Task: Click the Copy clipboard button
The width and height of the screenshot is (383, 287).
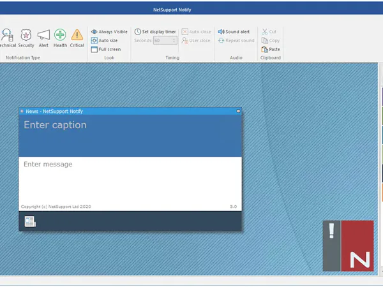Action: 271,41
